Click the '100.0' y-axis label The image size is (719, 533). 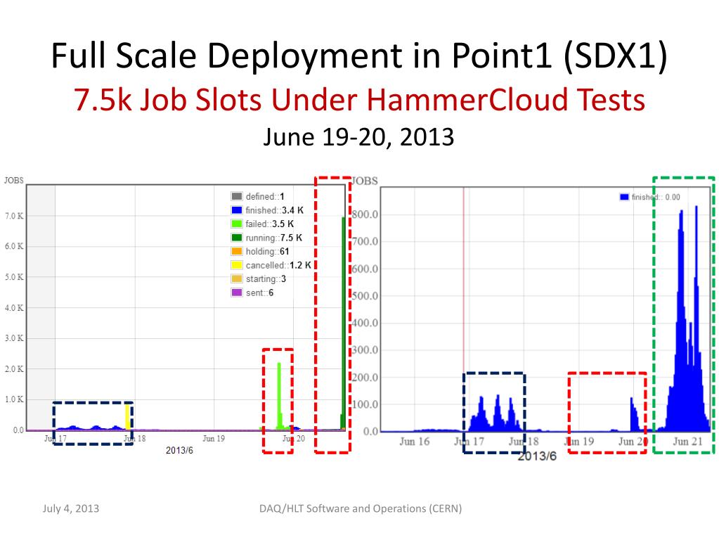[365, 404]
